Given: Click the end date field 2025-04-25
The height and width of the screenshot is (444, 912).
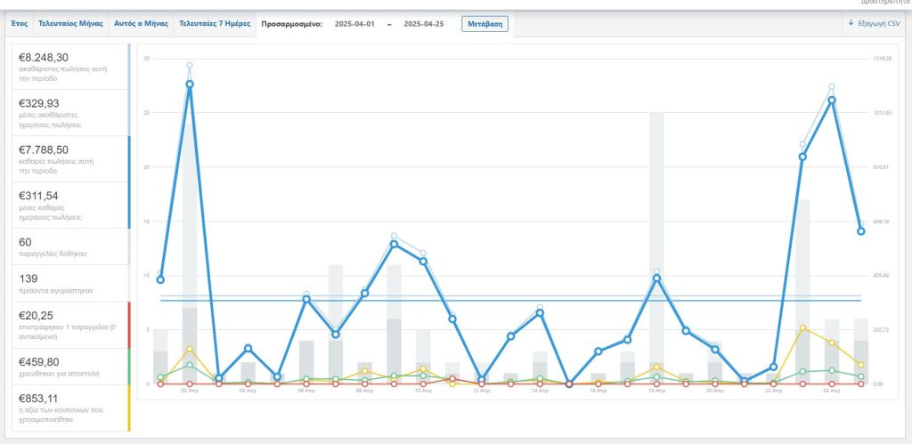Looking at the screenshot, I should (x=423, y=24).
